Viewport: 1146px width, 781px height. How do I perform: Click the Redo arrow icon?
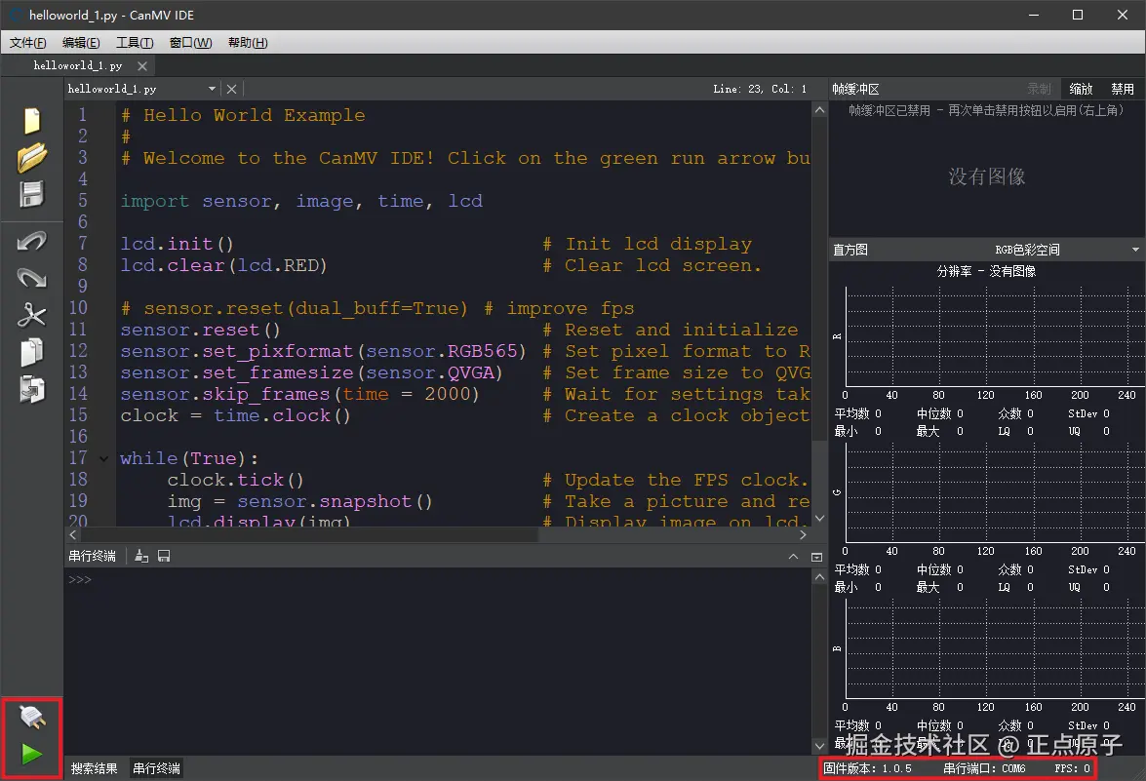coord(31,278)
